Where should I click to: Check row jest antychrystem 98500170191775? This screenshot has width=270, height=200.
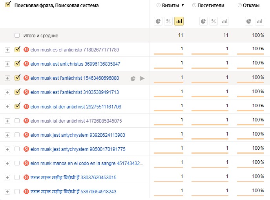tap(17, 149)
